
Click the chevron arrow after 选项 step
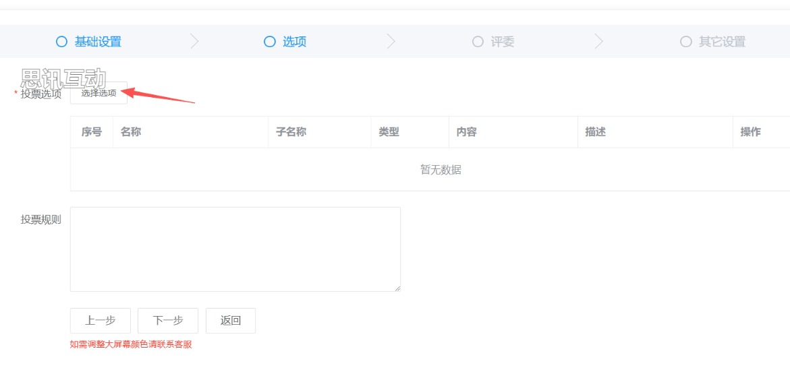point(391,42)
